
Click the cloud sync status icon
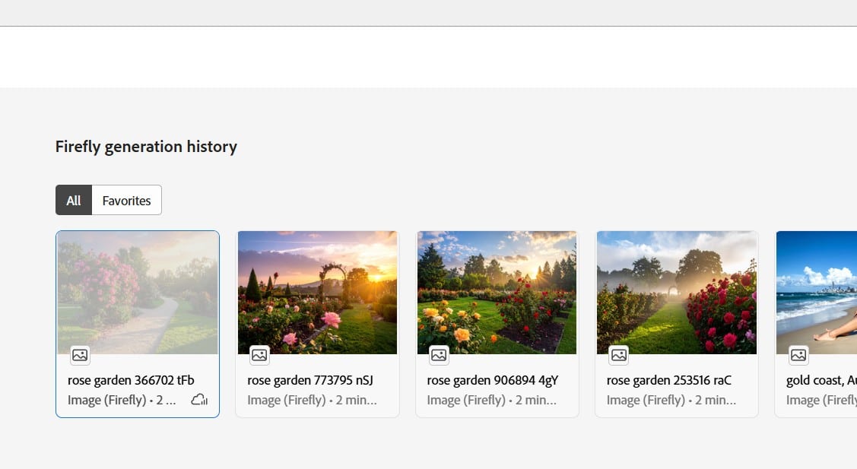(199, 400)
